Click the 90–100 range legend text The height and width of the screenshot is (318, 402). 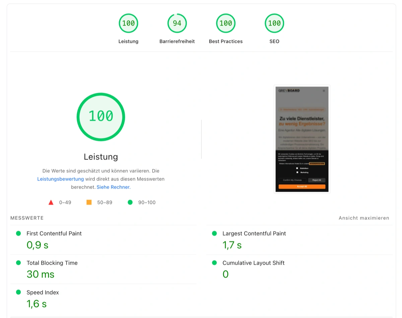coord(147,202)
